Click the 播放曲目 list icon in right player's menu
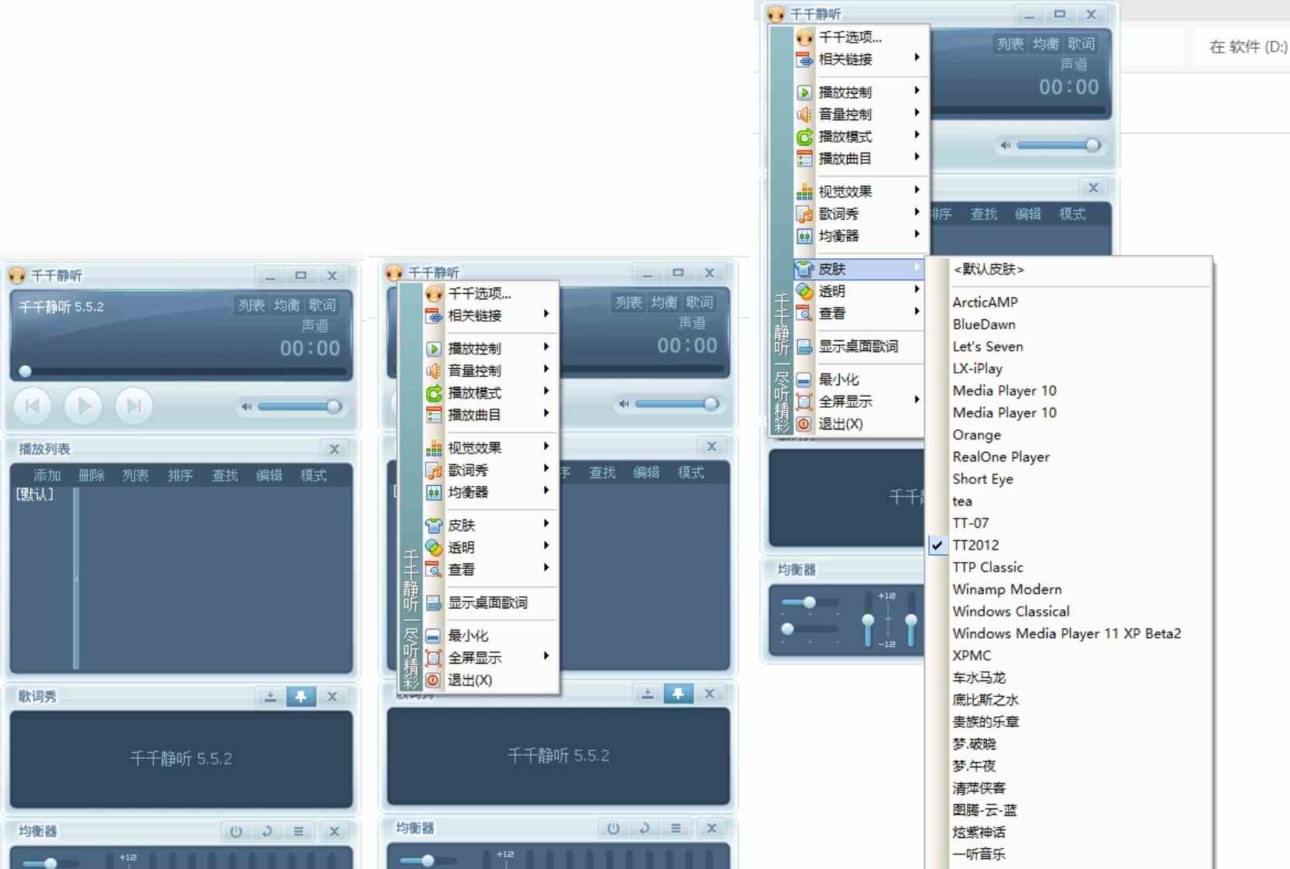The height and width of the screenshot is (869, 1290). pyautogui.click(x=805, y=158)
